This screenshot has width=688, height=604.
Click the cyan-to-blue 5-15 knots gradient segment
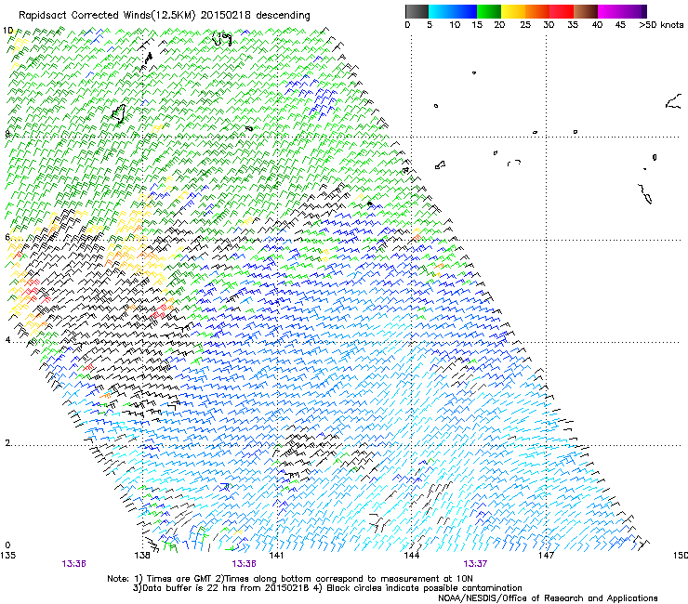click(453, 11)
